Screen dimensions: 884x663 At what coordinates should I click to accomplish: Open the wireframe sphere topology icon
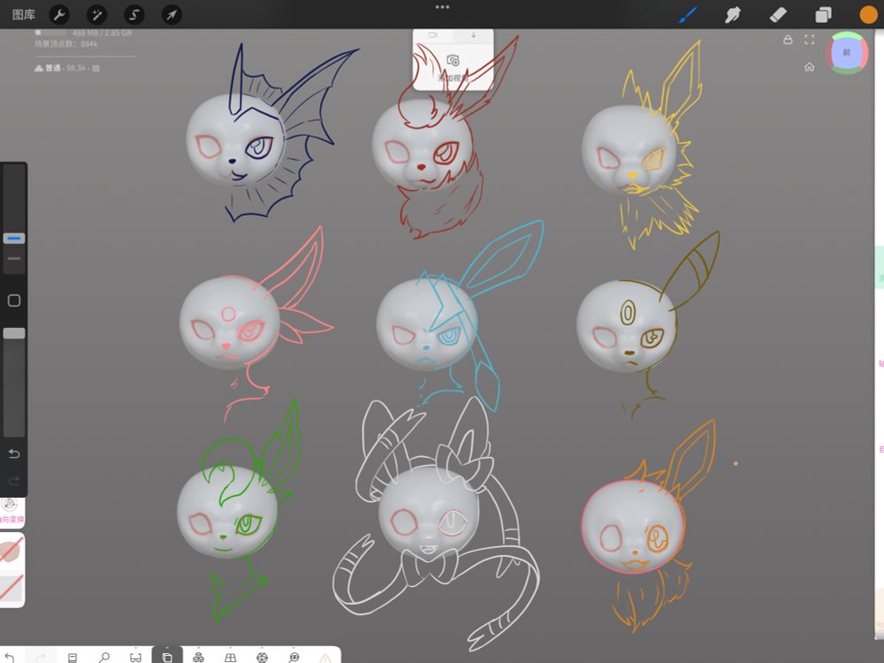click(262, 658)
